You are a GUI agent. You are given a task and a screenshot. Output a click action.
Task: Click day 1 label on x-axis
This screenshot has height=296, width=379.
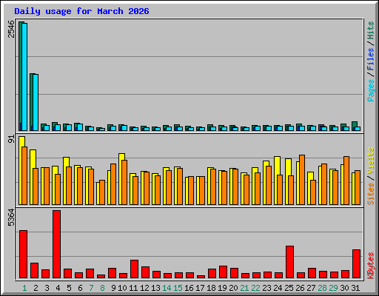click(24, 288)
